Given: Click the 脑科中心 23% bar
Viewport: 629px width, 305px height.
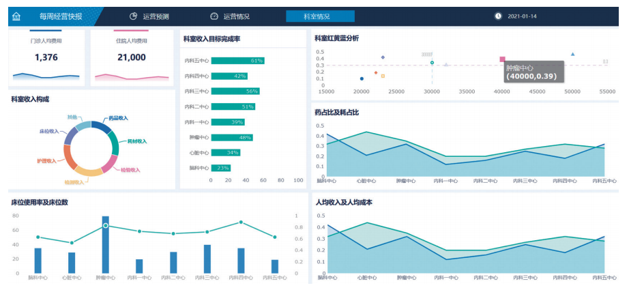Looking at the screenshot, I should (221, 167).
